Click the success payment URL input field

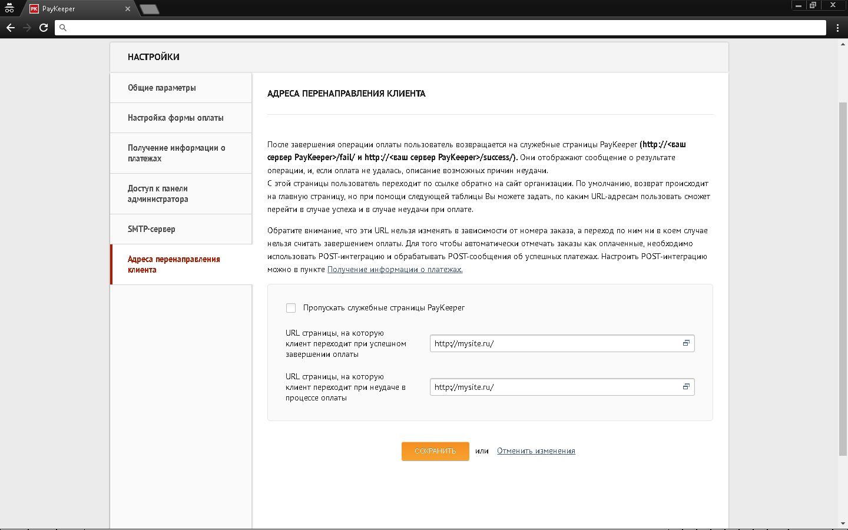(x=554, y=343)
